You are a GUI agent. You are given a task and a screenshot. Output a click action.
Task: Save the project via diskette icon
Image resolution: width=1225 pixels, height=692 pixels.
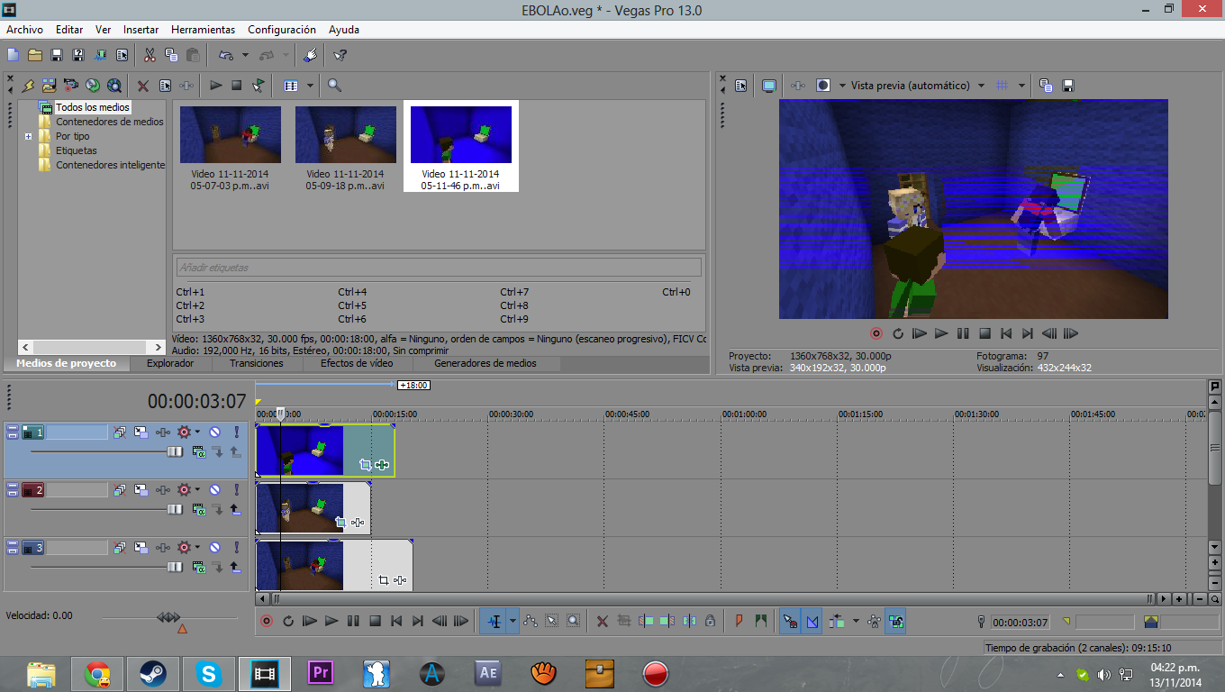(x=56, y=55)
